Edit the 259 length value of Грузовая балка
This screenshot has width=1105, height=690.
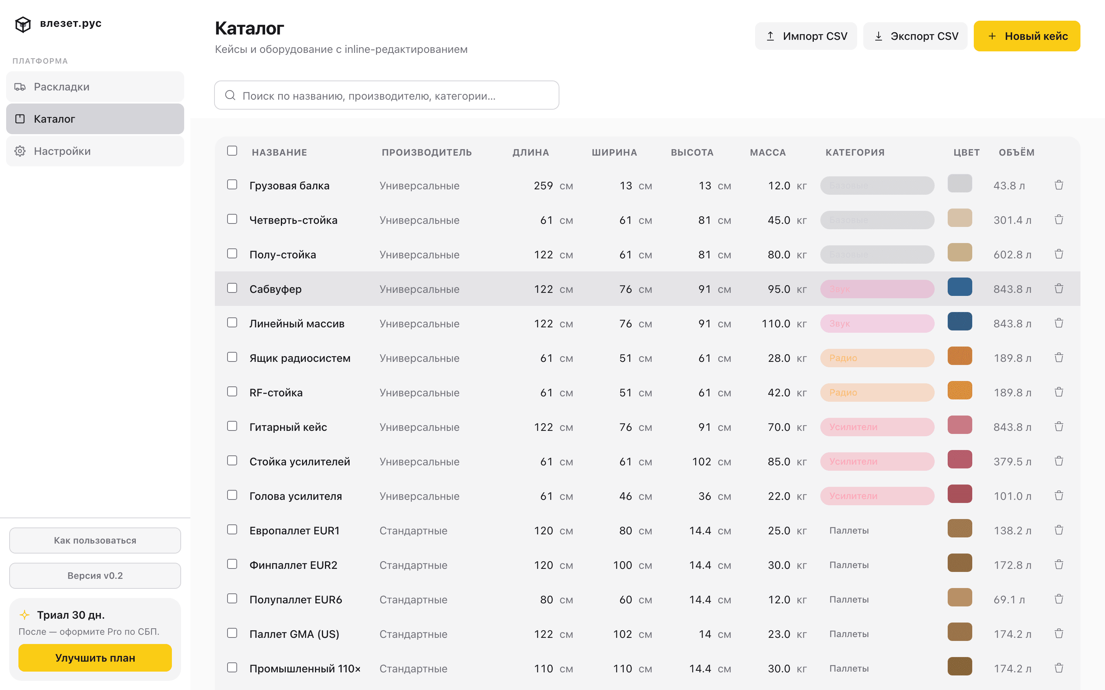(x=543, y=186)
